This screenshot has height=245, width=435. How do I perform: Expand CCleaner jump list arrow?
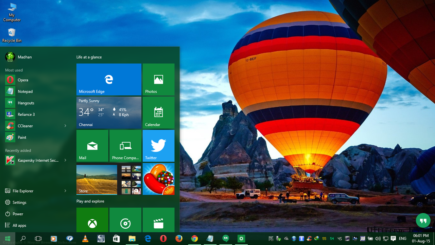click(65, 126)
